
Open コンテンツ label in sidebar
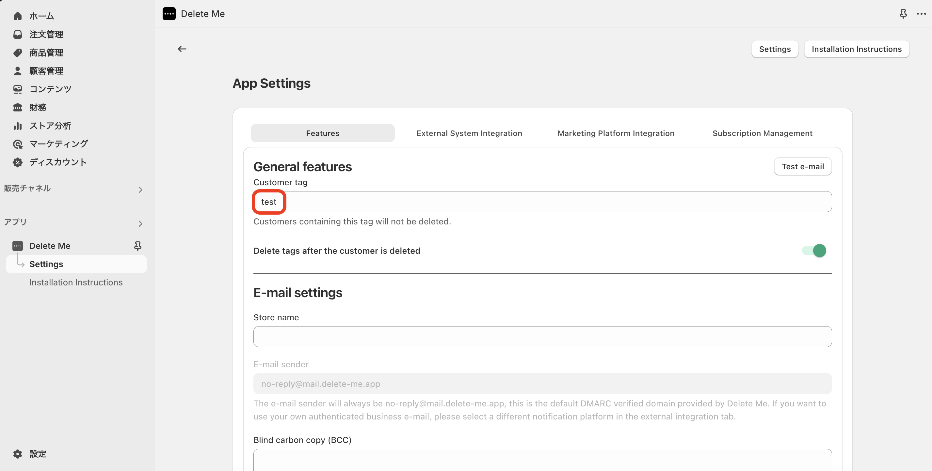click(50, 89)
